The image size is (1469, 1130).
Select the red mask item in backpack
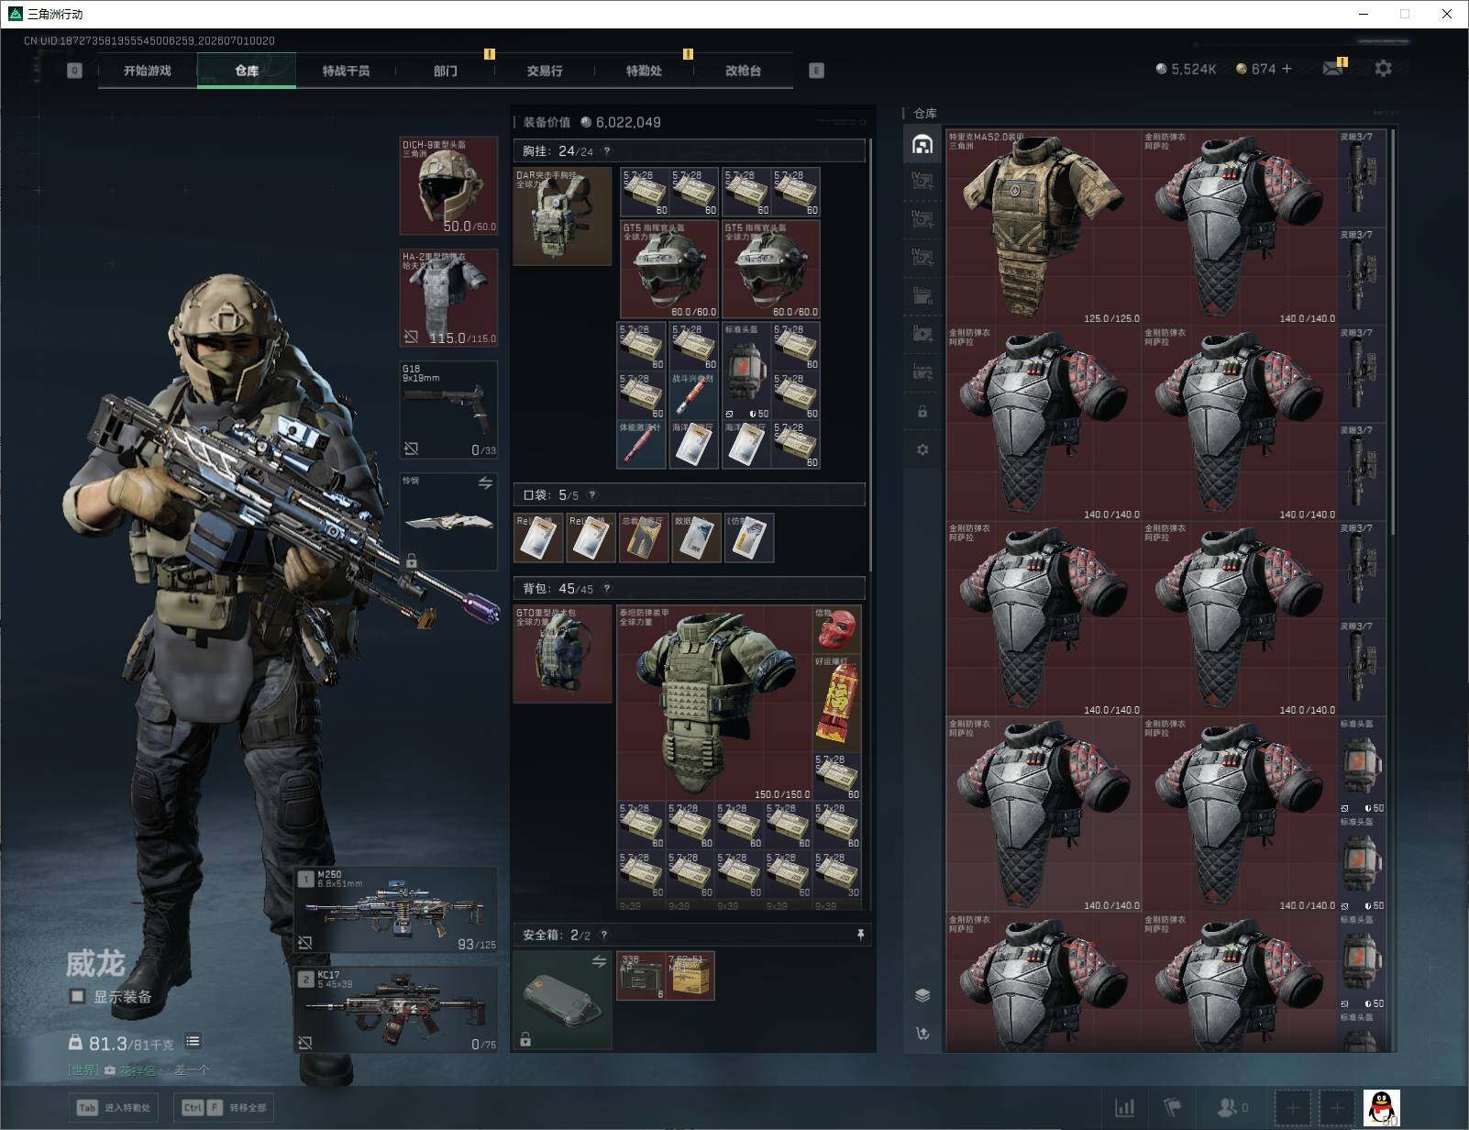click(836, 629)
